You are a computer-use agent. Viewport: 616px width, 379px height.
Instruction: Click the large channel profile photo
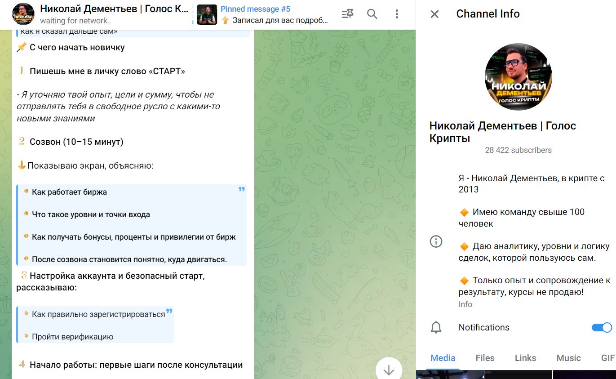(519, 77)
